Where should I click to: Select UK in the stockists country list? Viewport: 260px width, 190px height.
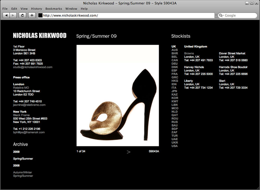click(174, 47)
